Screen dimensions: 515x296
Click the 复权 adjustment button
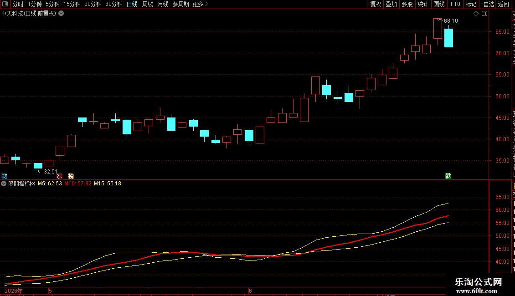376,4
